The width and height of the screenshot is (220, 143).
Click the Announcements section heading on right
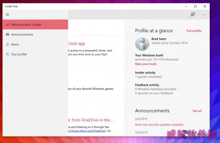click(x=152, y=111)
